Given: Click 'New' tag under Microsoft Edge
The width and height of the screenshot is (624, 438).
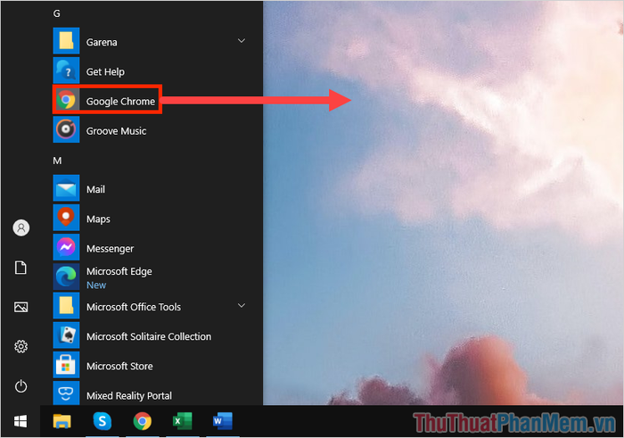Looking at the screenshot, I should tap(96, 285).
